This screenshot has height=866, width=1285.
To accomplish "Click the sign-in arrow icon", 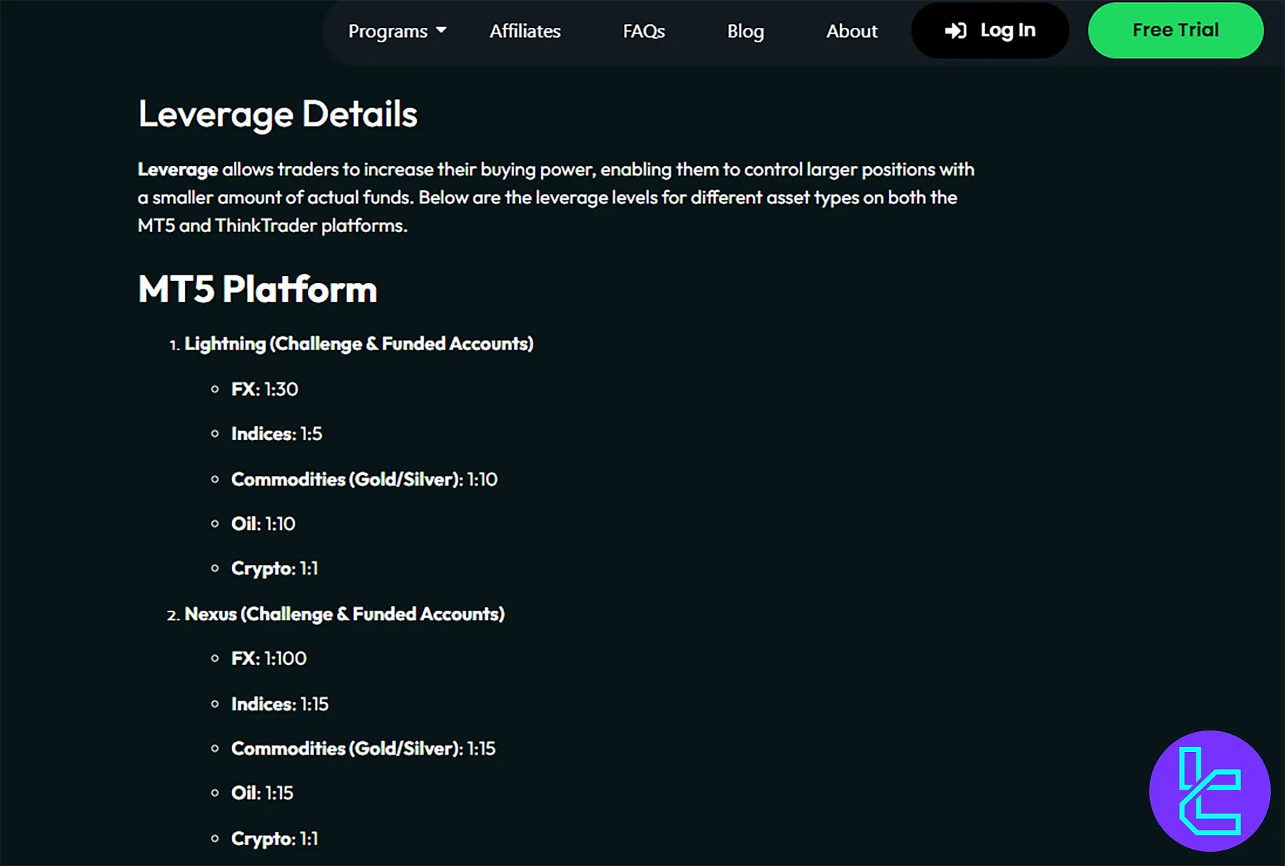I will point(955,31).
